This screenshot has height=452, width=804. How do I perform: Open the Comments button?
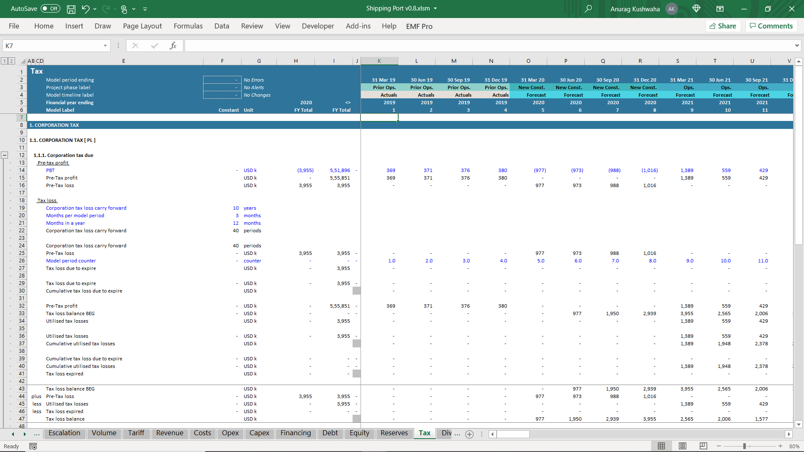point(771,26)
